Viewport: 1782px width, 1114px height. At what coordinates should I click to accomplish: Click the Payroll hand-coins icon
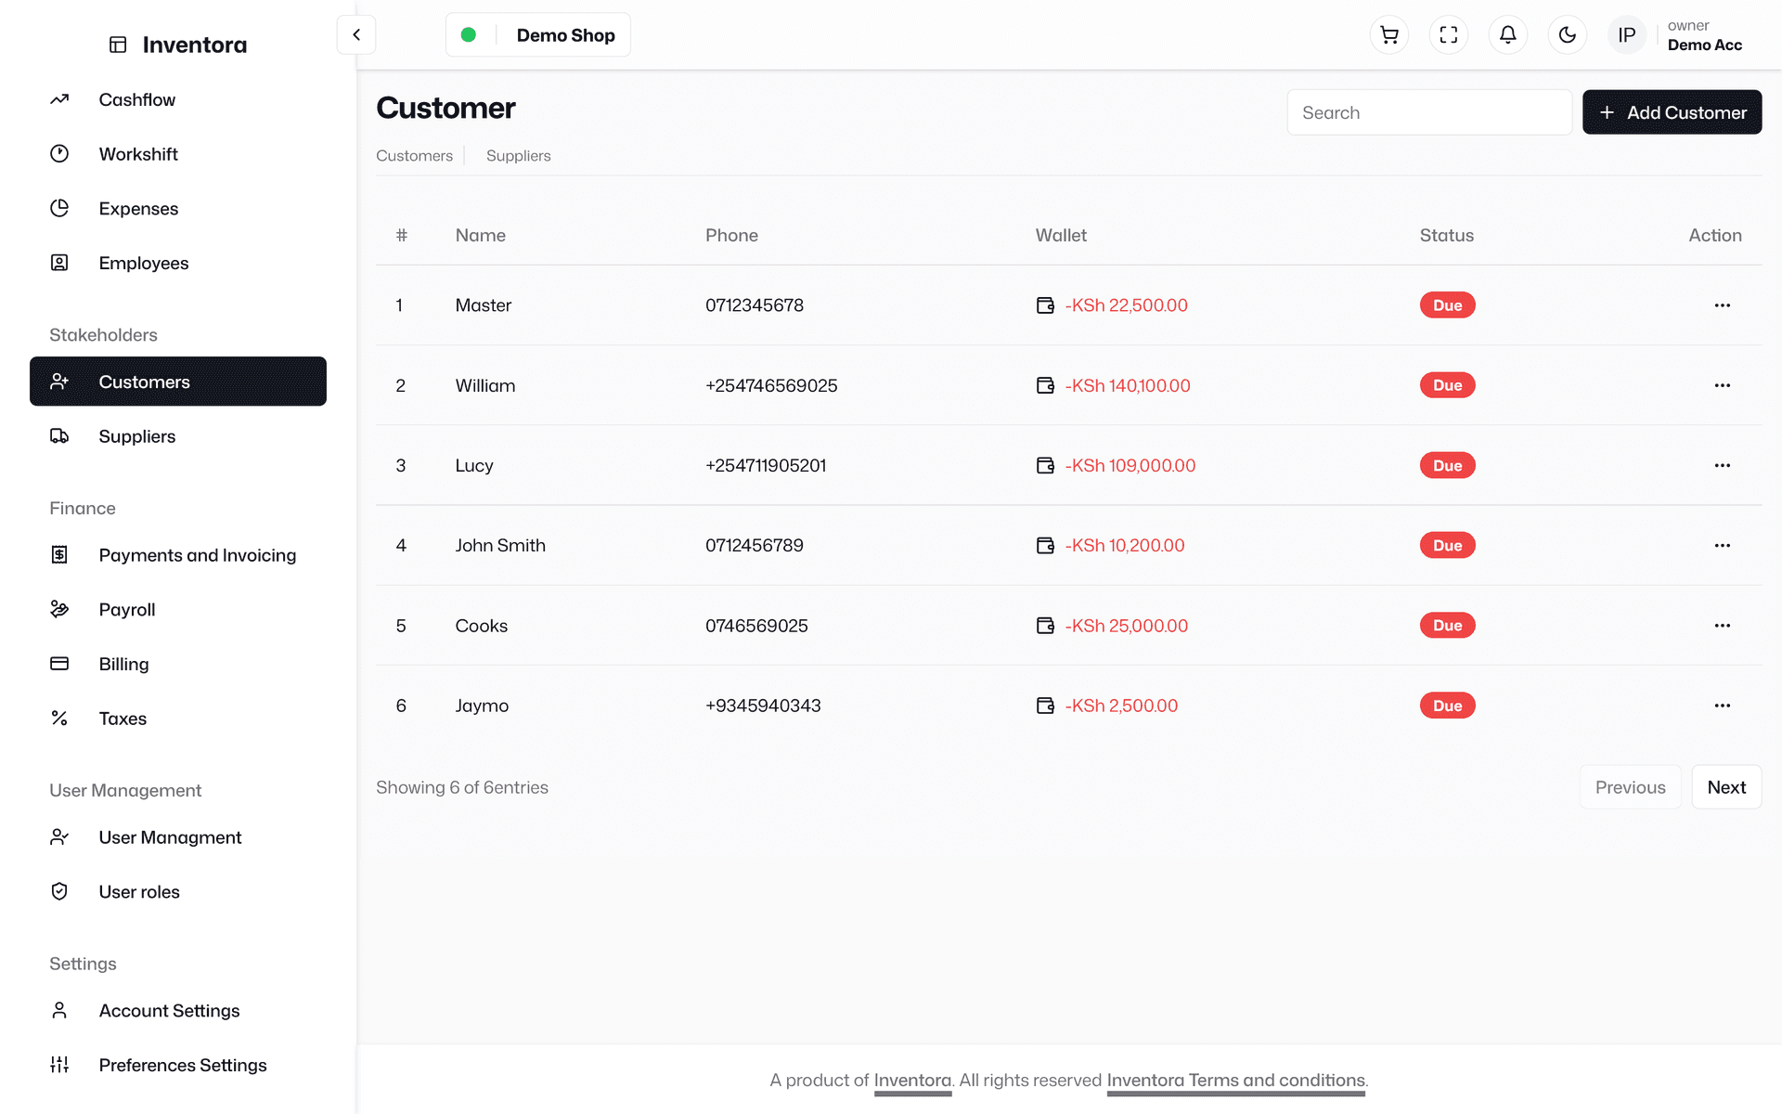click(59, 609)
